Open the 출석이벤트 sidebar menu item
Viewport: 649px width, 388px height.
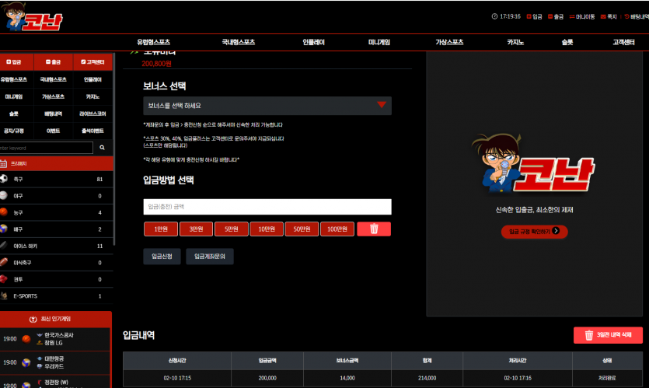pos(92,131)
